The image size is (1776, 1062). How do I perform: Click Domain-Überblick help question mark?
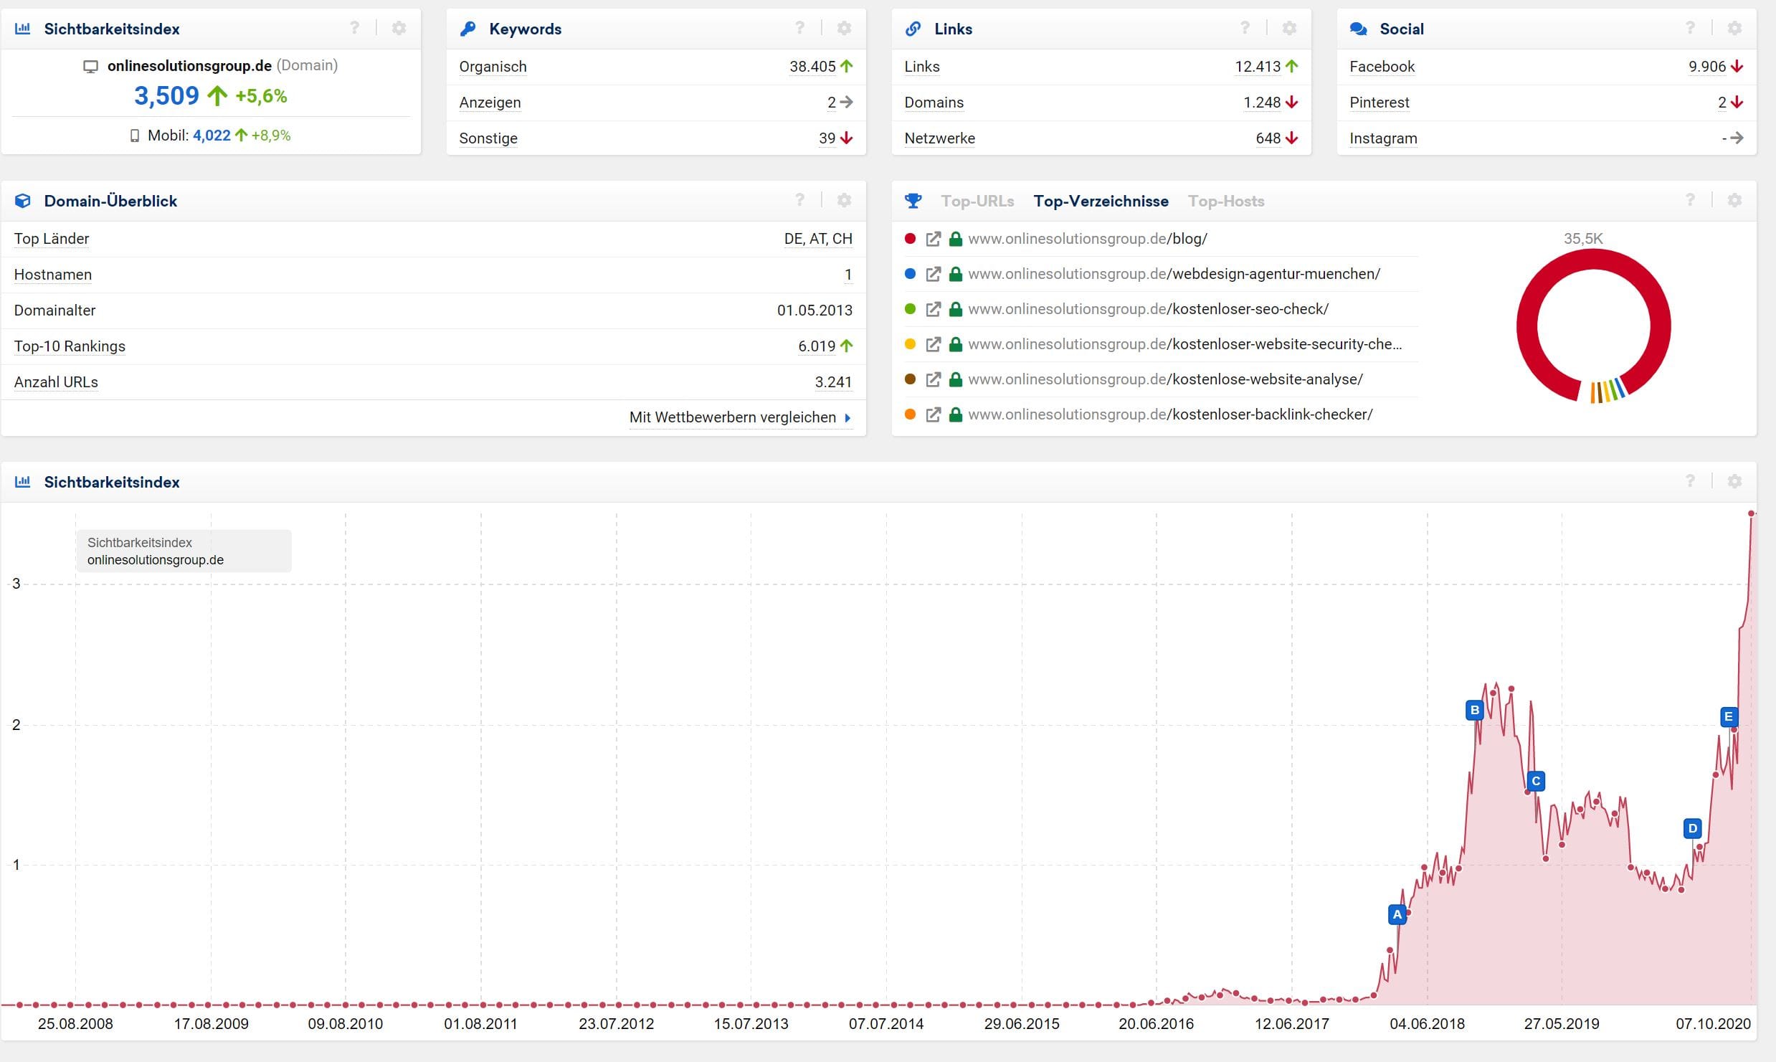(799, 200)
